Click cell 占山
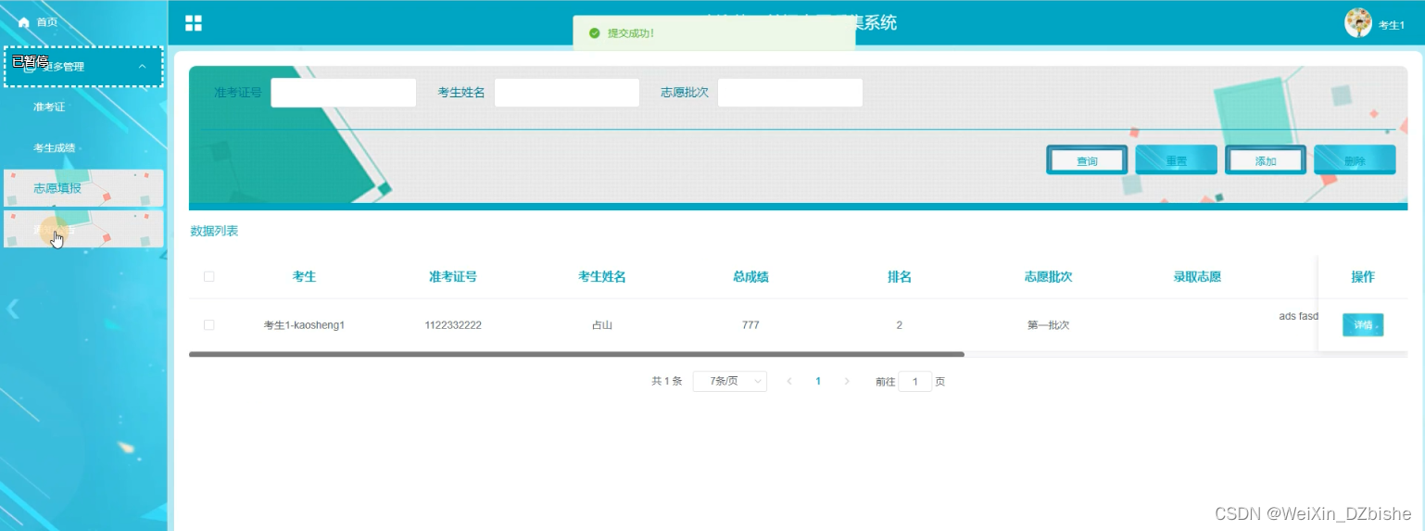The width and height of the screenshot is (1425, 531). point(602,325)
